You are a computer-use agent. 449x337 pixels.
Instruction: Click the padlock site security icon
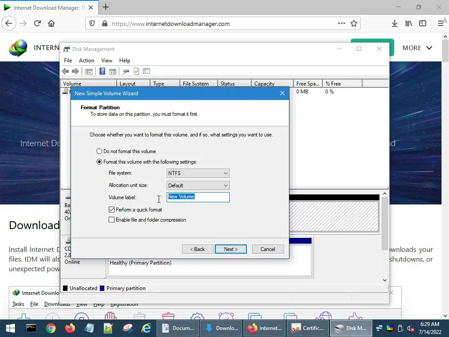(105, 24)
